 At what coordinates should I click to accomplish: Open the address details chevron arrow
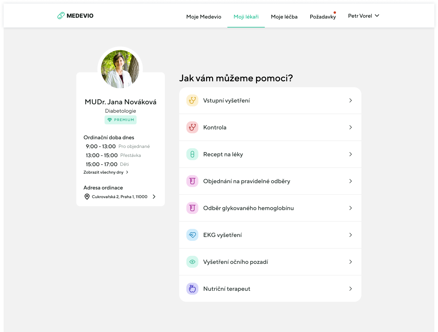coord(154,197)
